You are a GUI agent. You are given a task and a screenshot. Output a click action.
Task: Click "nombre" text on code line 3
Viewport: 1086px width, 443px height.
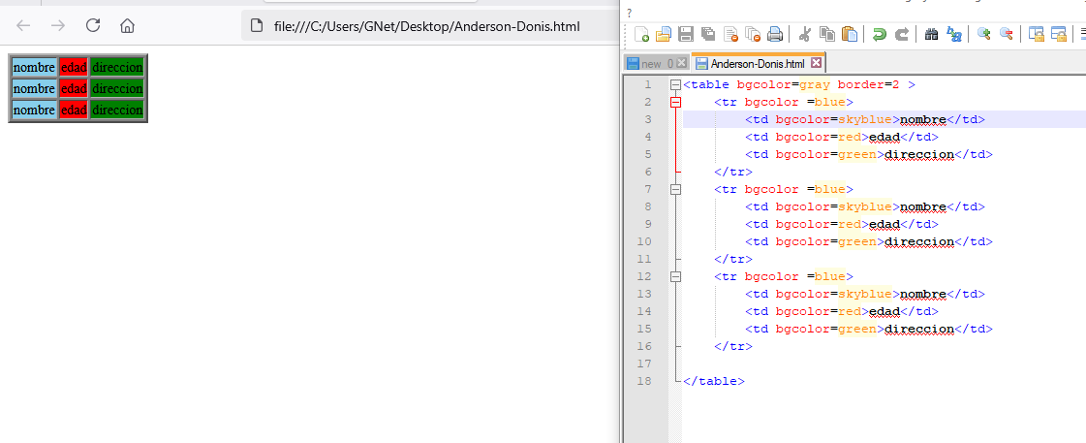coord(923,119)
